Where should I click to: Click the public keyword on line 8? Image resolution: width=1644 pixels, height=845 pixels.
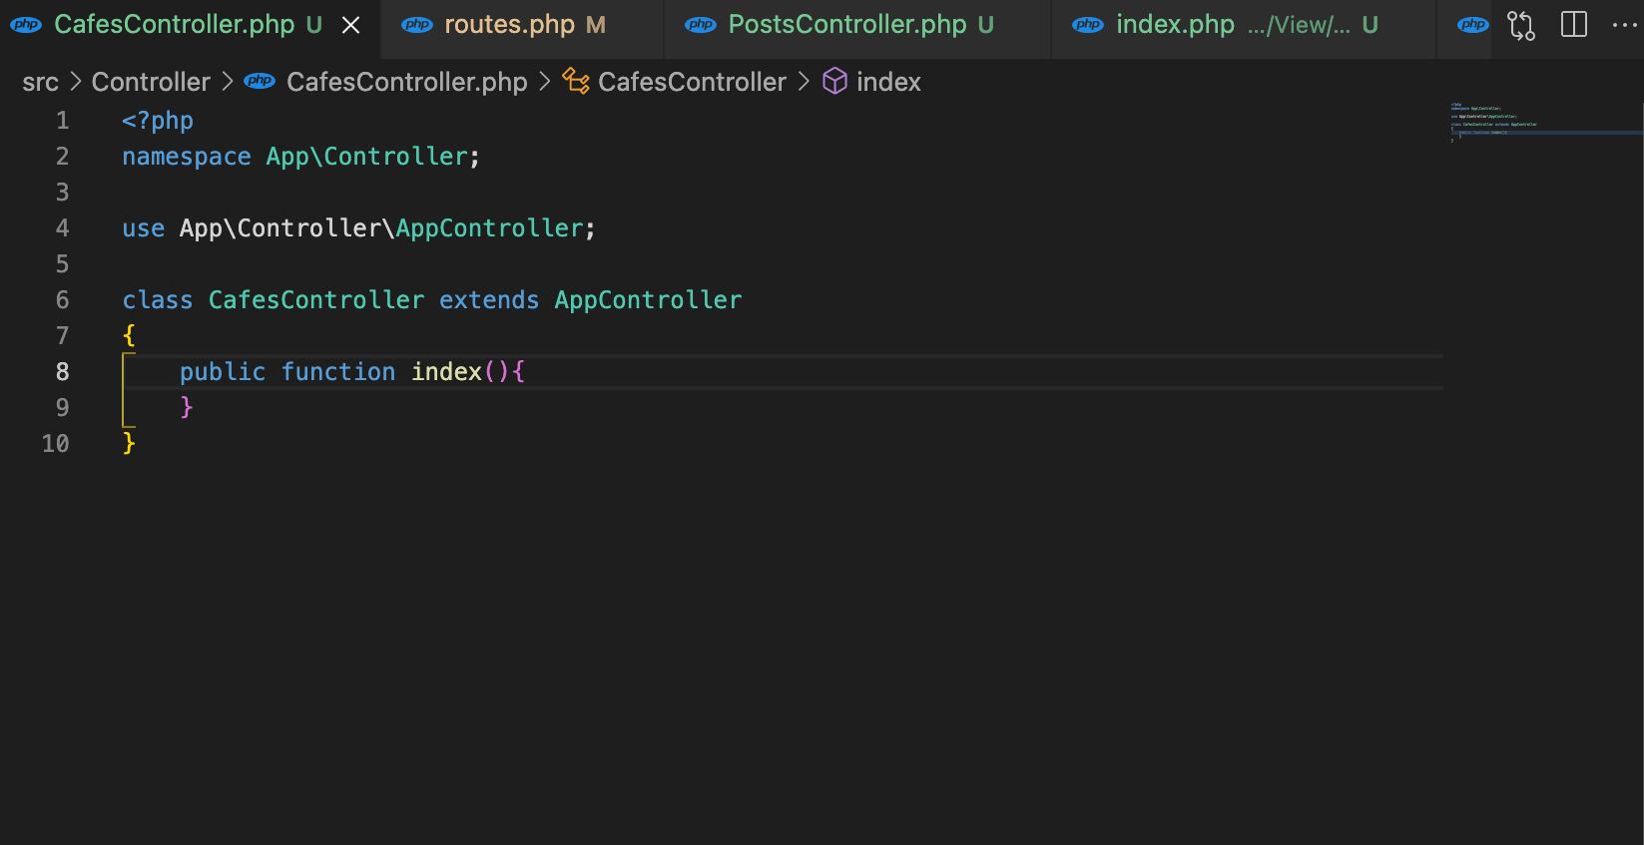pyautogui.click(x=223, y=372)
